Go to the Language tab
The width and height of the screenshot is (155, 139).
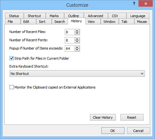[138, 16]
